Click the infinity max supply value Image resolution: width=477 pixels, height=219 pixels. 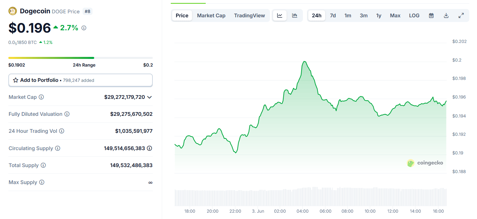[150, 182]
